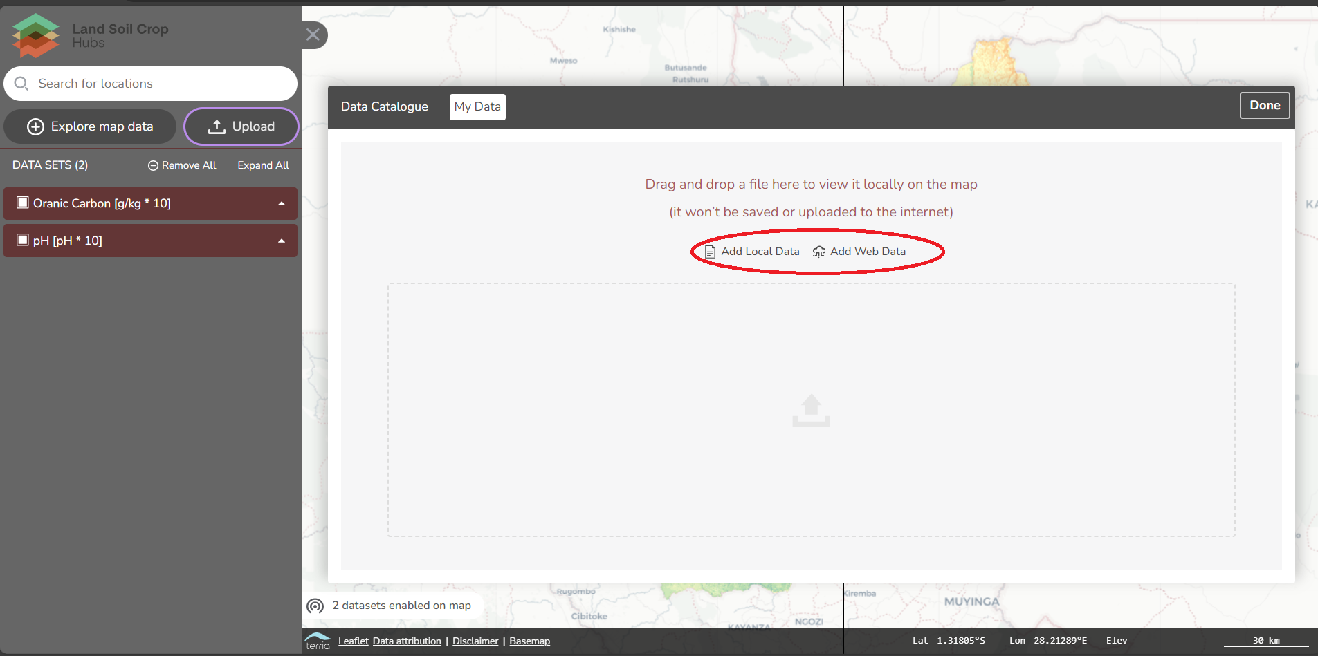Click the Add Local Data file icon
This screenshot has width=1318, height=656.
click(710, 252)
